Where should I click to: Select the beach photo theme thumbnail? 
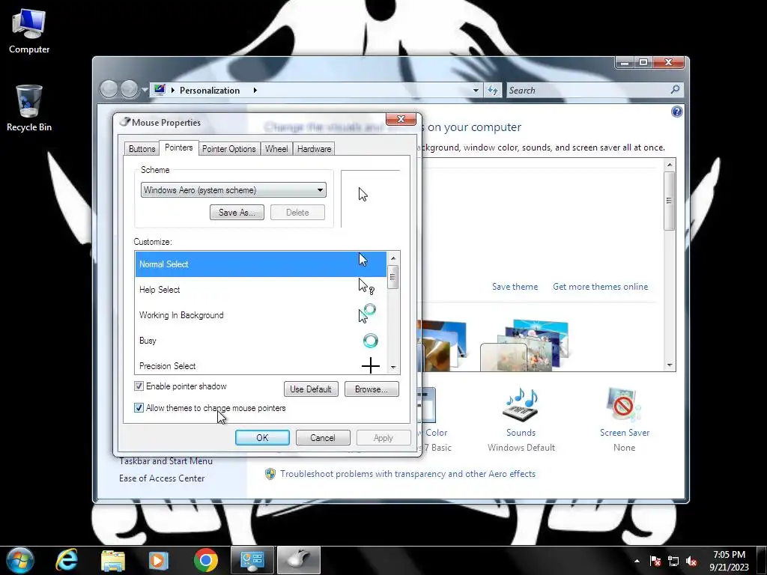pos(443,345)
